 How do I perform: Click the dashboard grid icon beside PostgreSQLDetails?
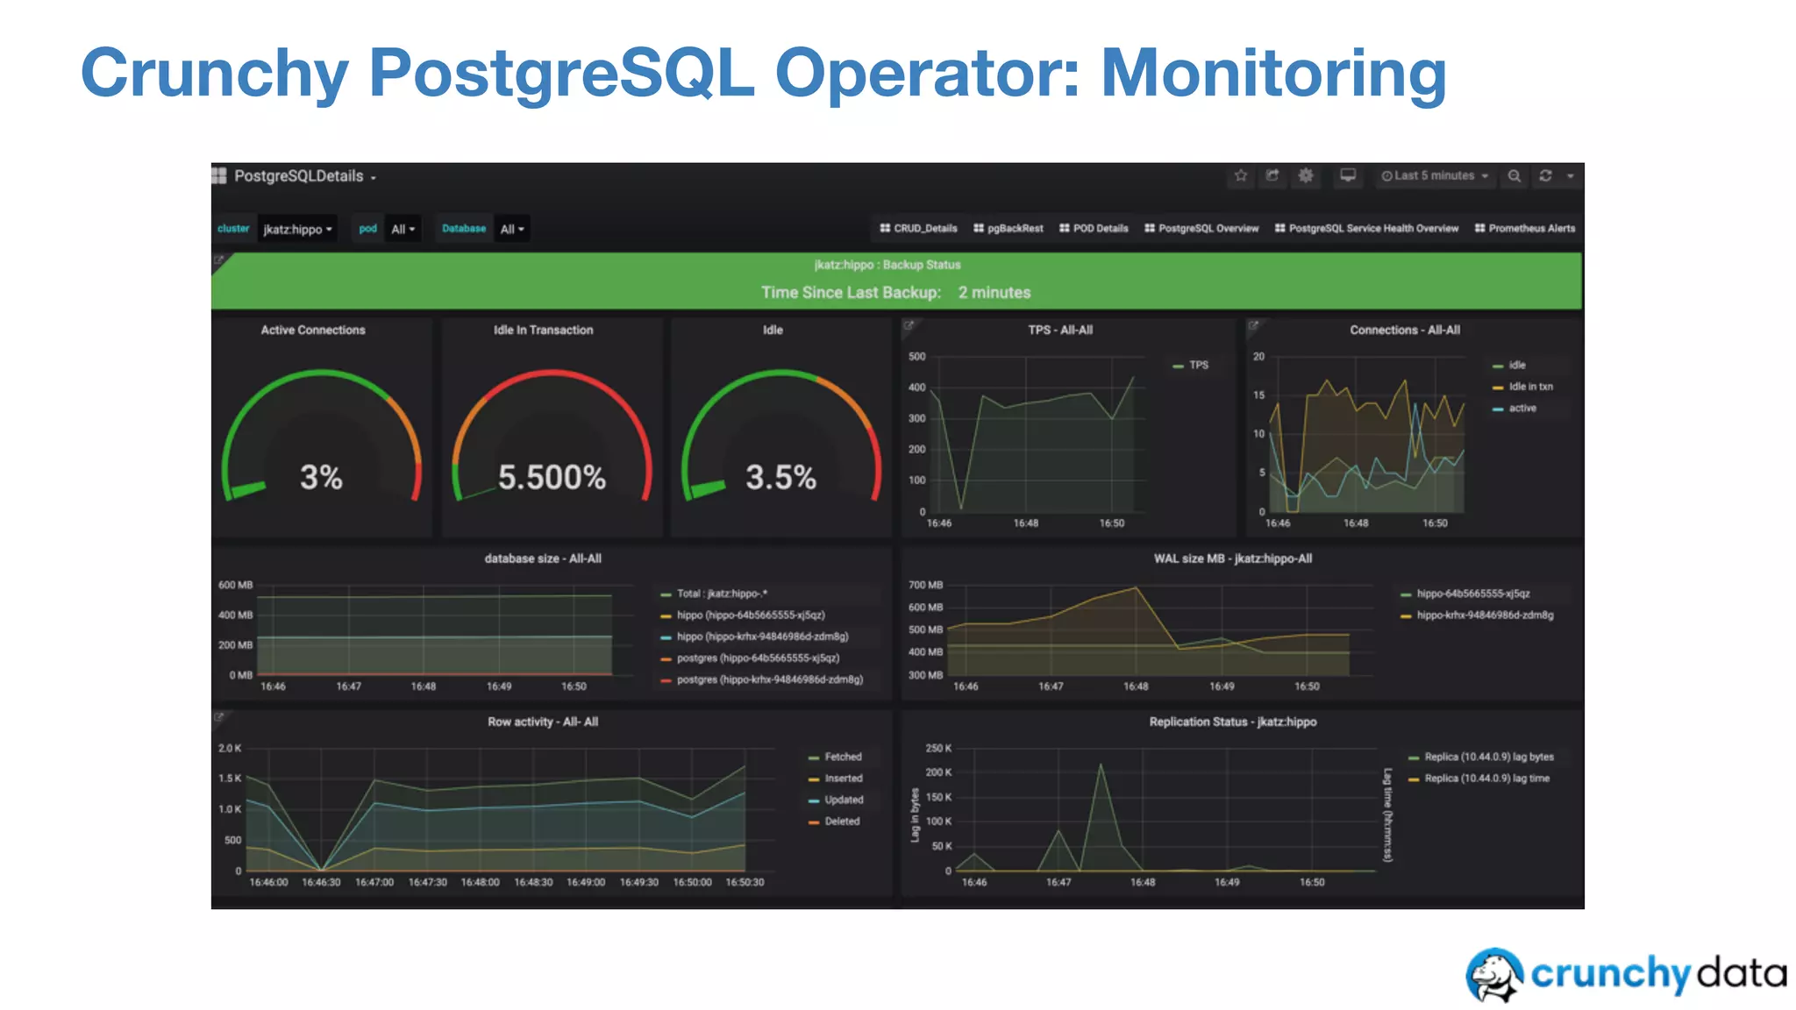click(x=219, y=176)
